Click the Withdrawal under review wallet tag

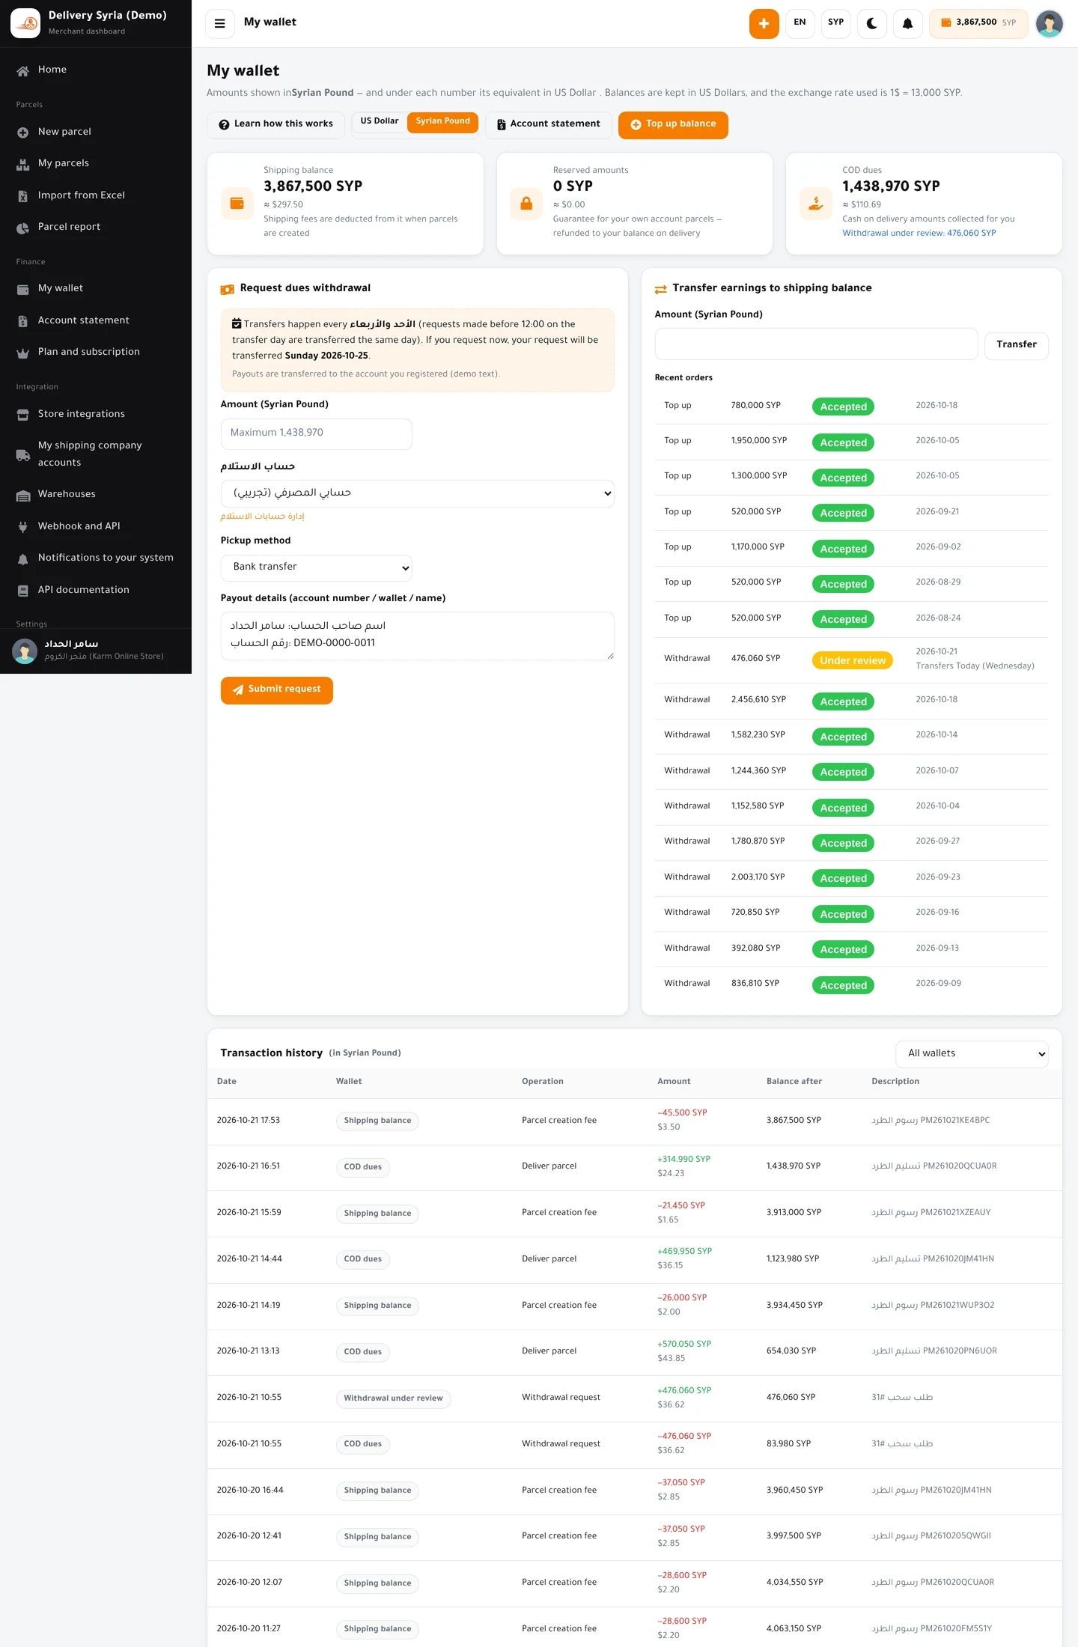click(x=393, y=1398)
